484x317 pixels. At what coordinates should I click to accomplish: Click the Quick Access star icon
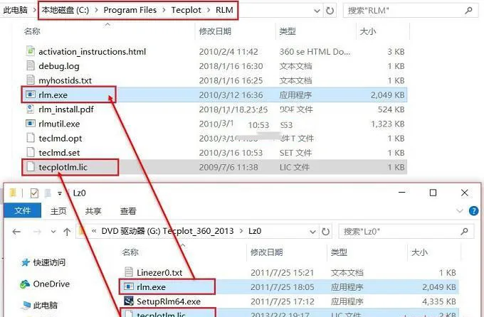(x=26, y=262)
